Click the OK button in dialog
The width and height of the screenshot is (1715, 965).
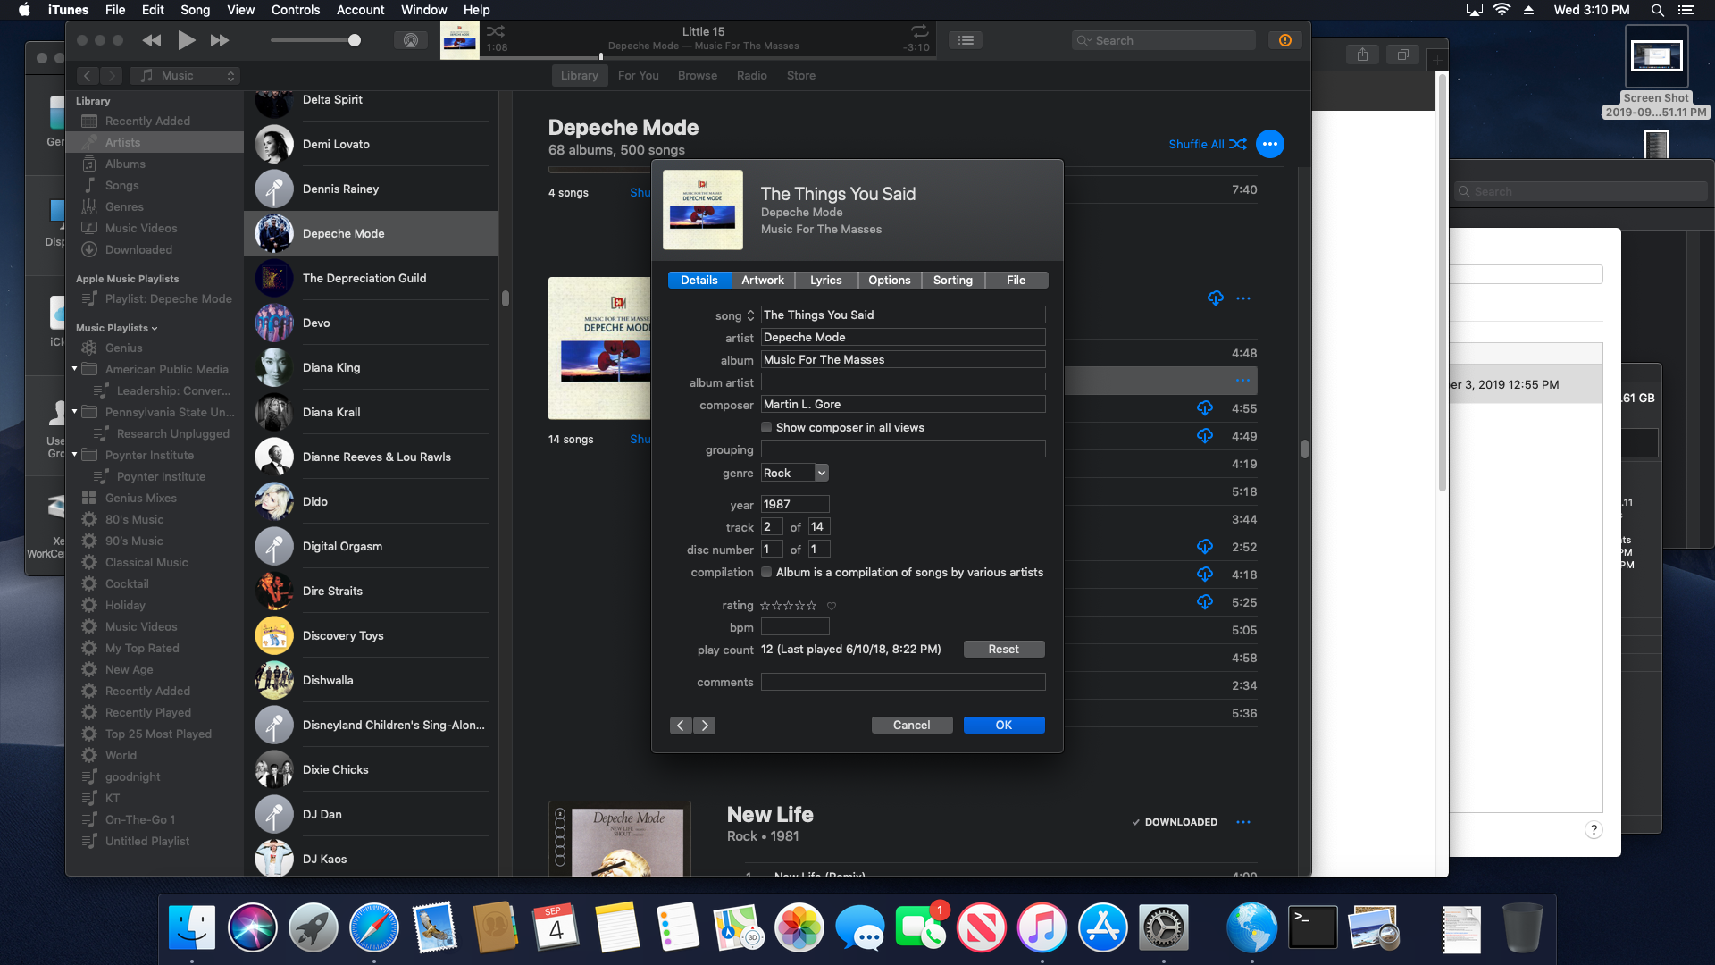[1003, 726]
